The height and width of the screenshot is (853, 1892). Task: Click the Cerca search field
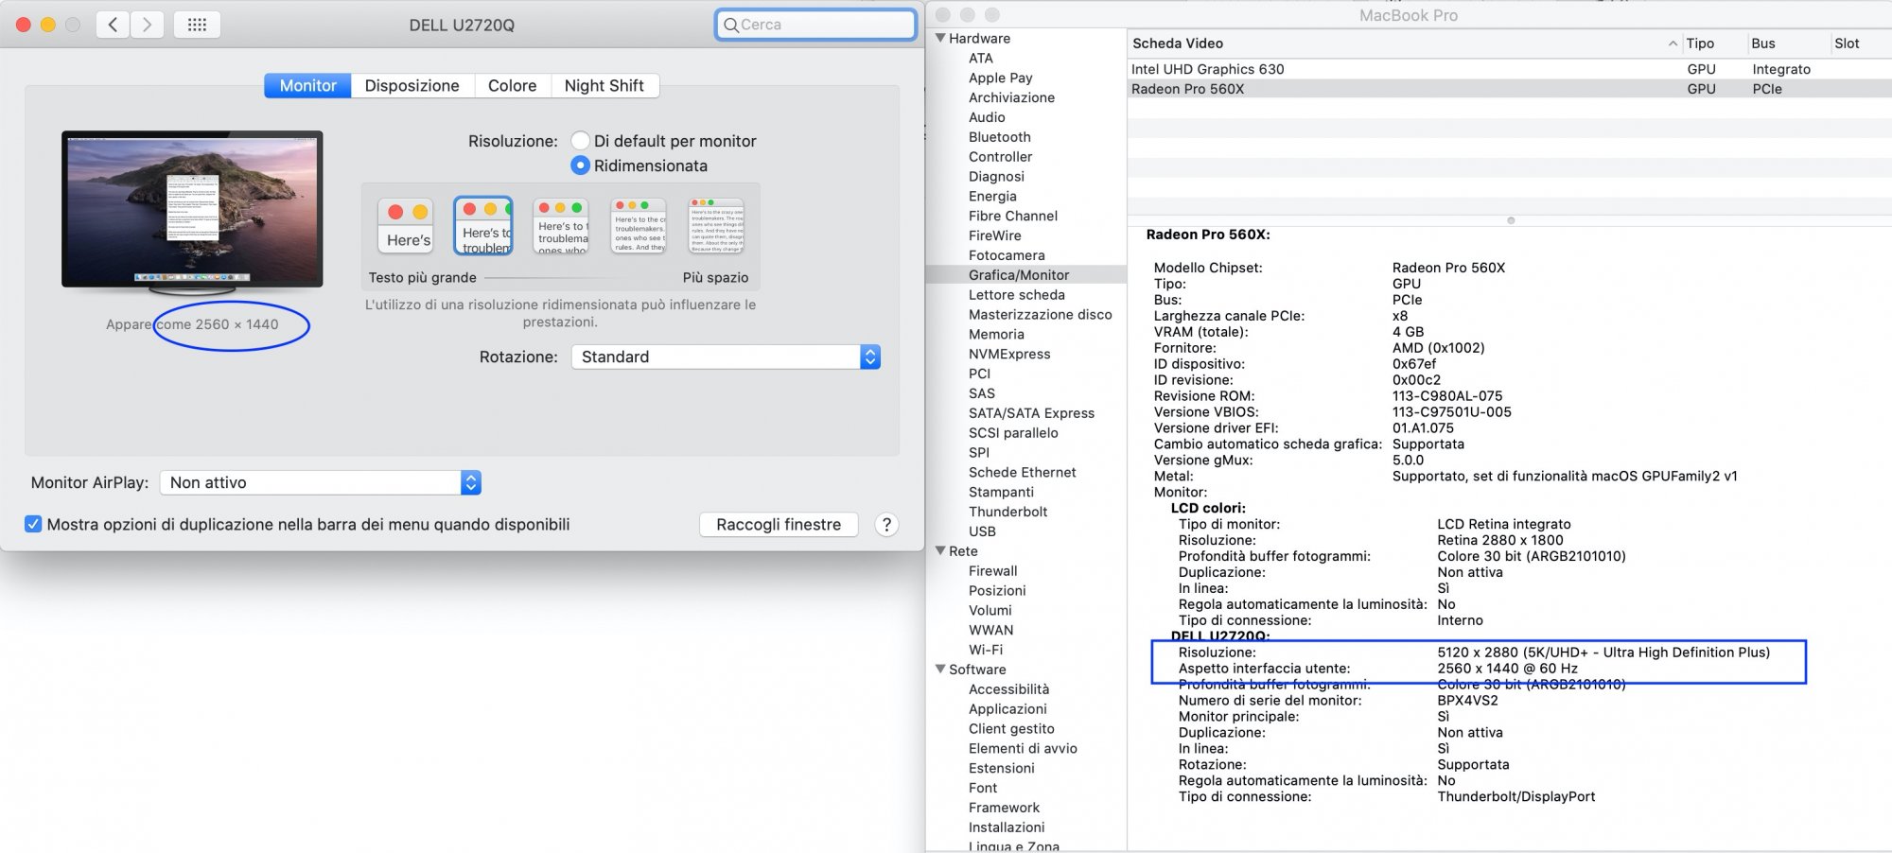pyautogui.click(x=815, y=25)
